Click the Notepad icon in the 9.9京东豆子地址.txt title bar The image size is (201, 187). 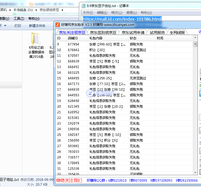83,6
